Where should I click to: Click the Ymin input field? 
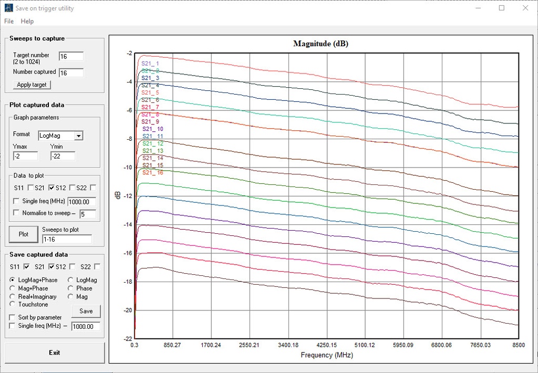[63, 156]
